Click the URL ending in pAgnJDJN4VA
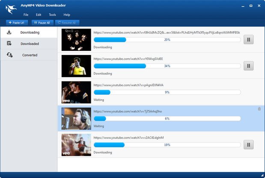This screenshot has height=178, width=265. [128, 85]
